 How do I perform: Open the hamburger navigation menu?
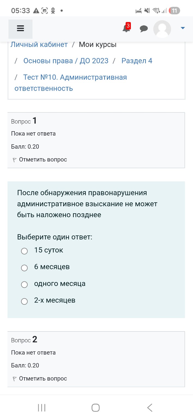(x=20, y=28)
